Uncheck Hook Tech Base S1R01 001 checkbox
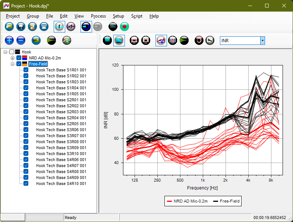 click(x=26, y=70)
